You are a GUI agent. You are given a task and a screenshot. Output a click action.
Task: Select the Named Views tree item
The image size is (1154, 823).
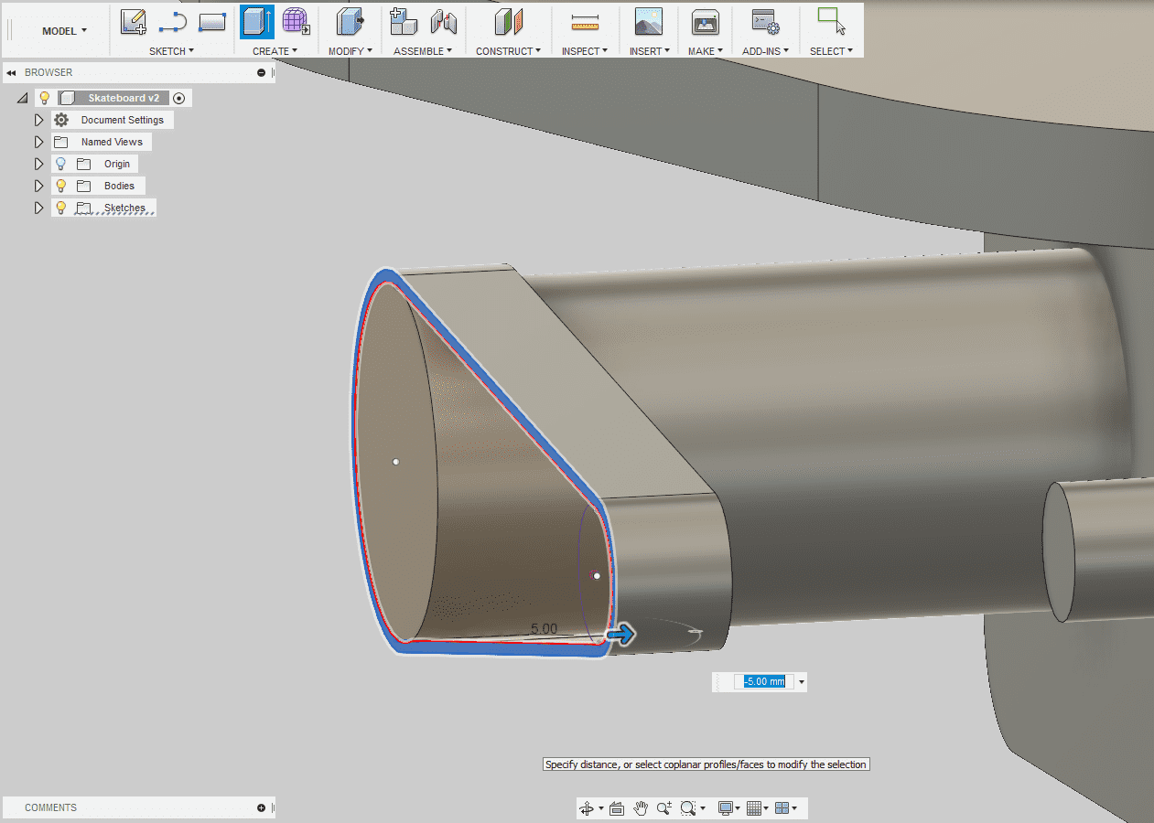[112, 142]
